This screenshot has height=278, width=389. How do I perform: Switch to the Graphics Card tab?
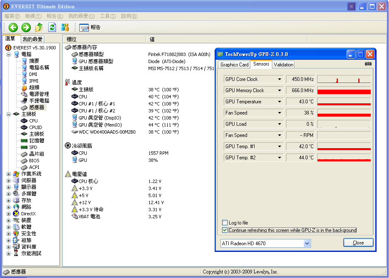pyautogui.click(x=234, y=65)
